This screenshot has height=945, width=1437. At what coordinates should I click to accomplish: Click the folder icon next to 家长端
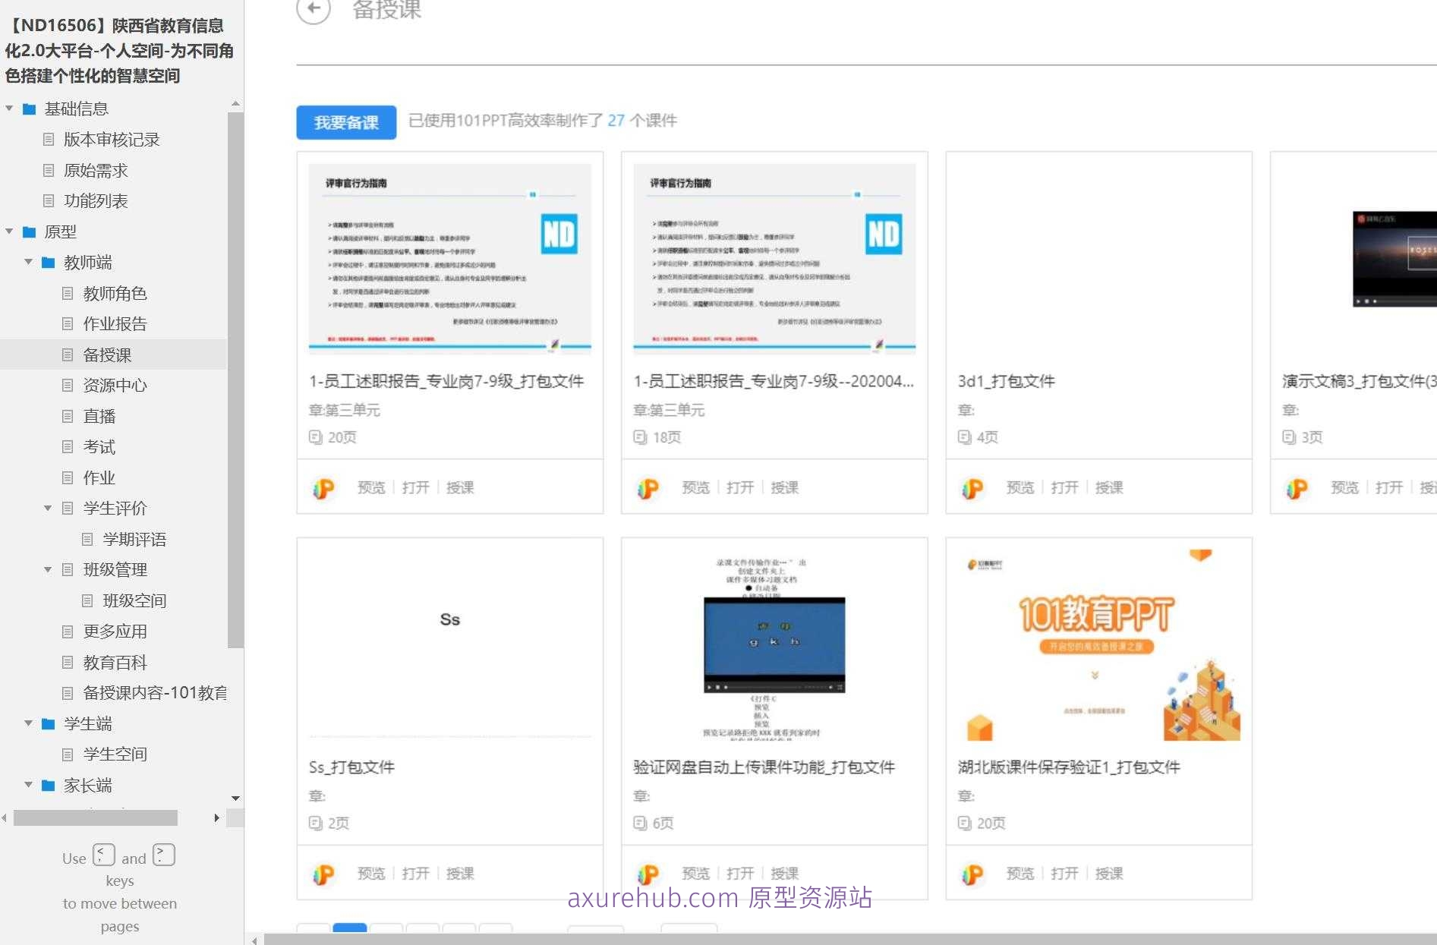(x=49, y=786)
